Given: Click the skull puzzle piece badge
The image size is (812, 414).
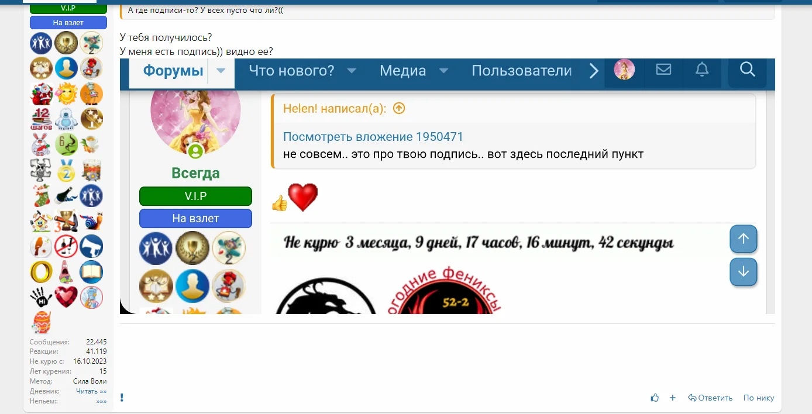Looking at the screenshot, I should click(x=41, y=170).
